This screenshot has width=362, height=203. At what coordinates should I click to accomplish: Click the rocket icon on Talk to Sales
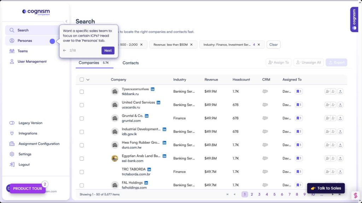click(x=313, y=188)
